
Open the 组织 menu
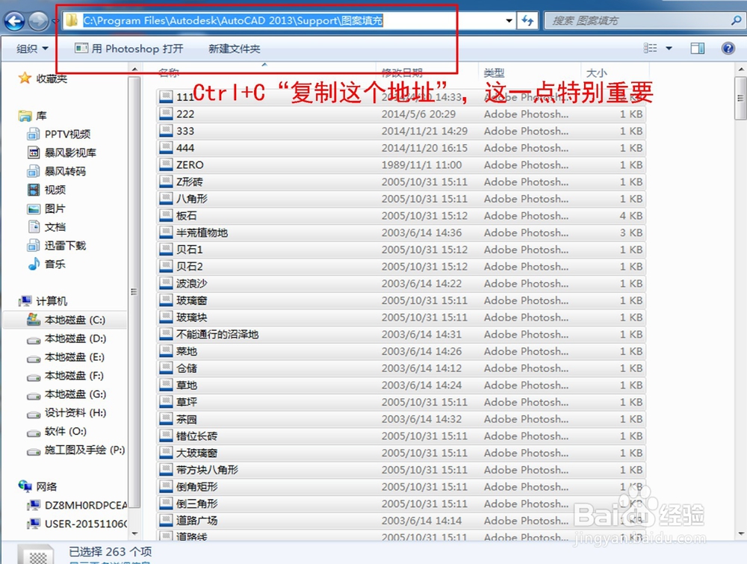32,49
